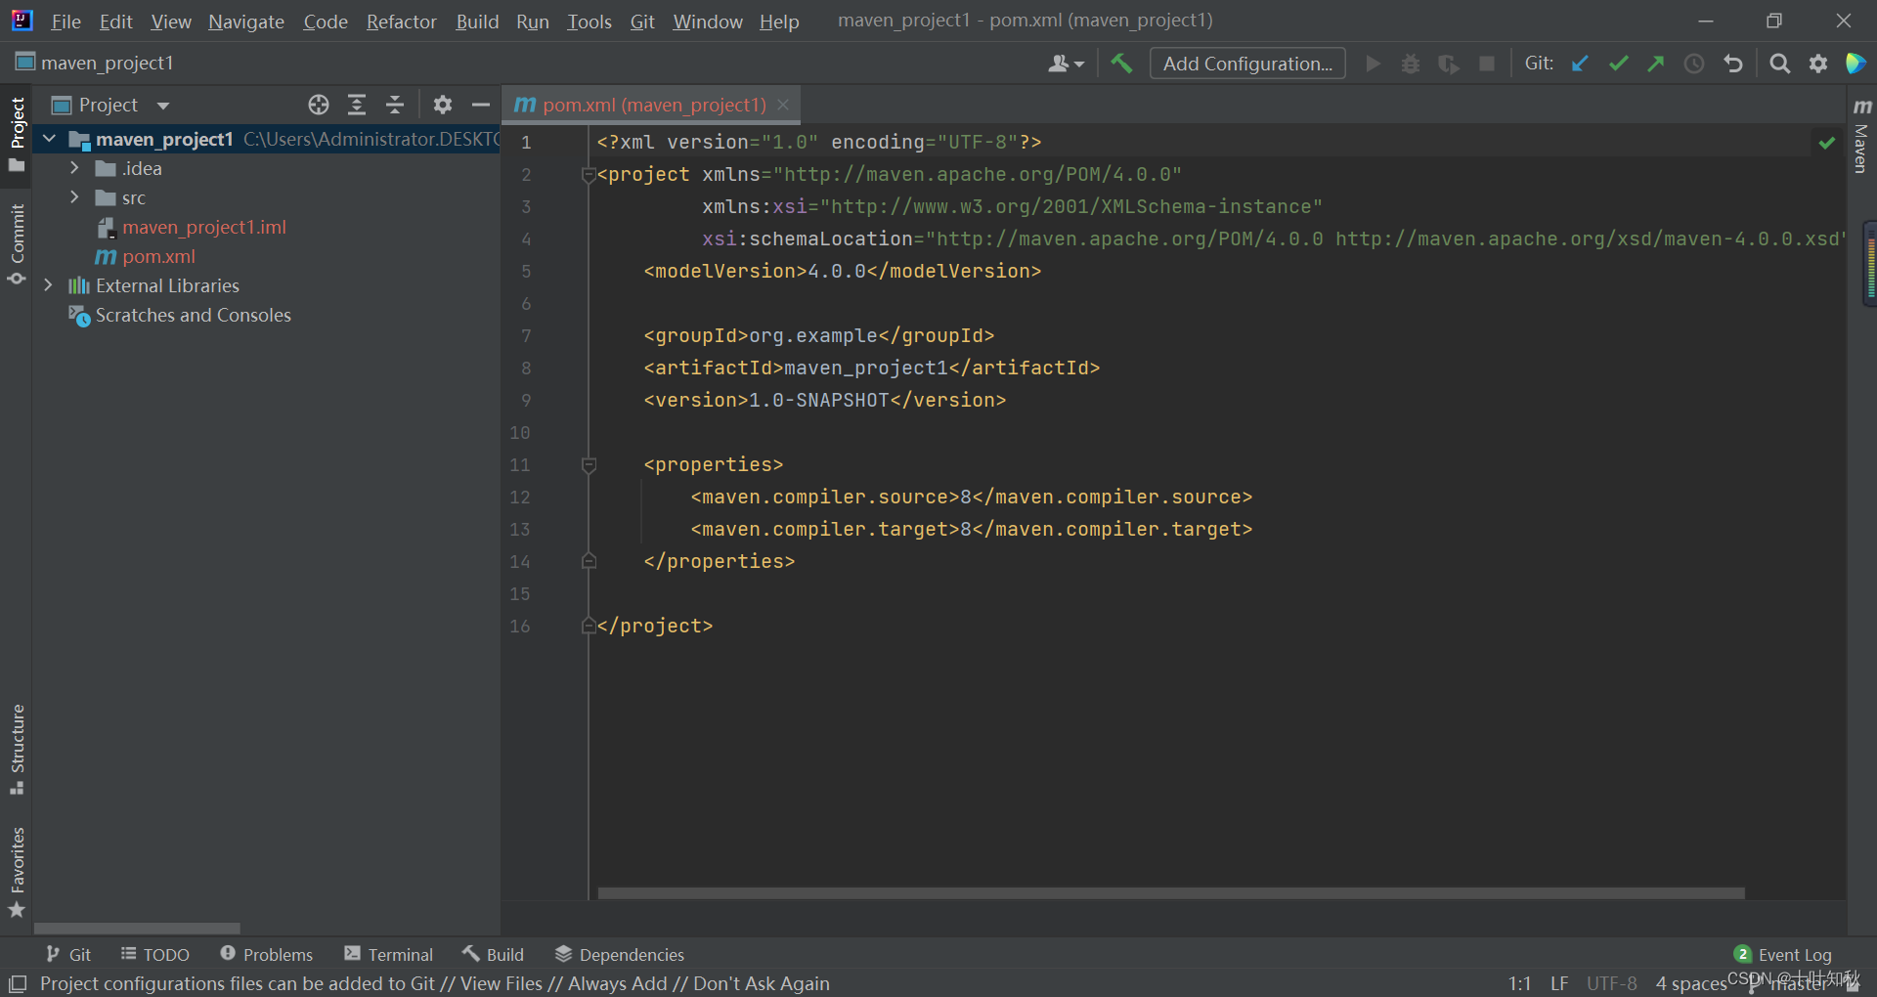The image size is (1877, 997).
Task: Expand External Libraries node
Action: tap(48, 285)
